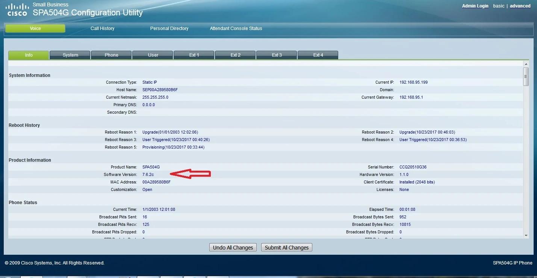Click primary DNS value "0.0.0.0"
The height and width of the screenshot is (278, 537).
(148, 105)
